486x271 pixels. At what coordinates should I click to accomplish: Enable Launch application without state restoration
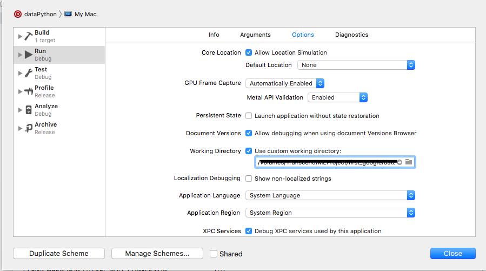point(249,116)
